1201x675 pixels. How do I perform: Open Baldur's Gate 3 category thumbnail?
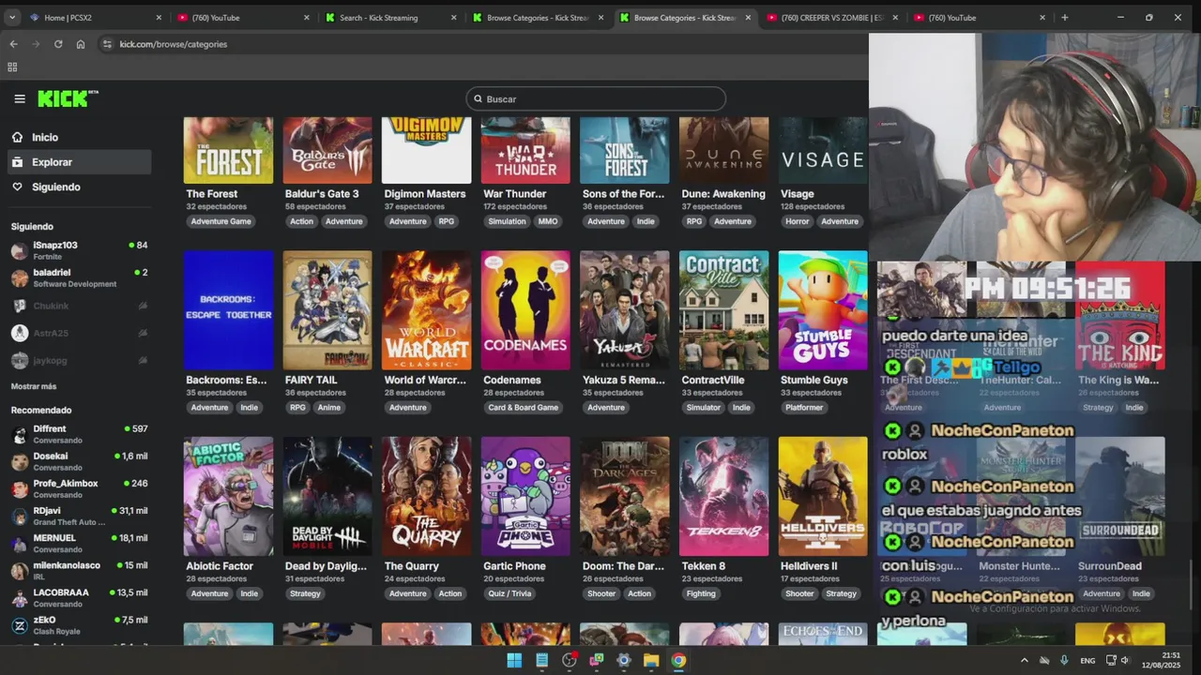(x=327, y=150)
